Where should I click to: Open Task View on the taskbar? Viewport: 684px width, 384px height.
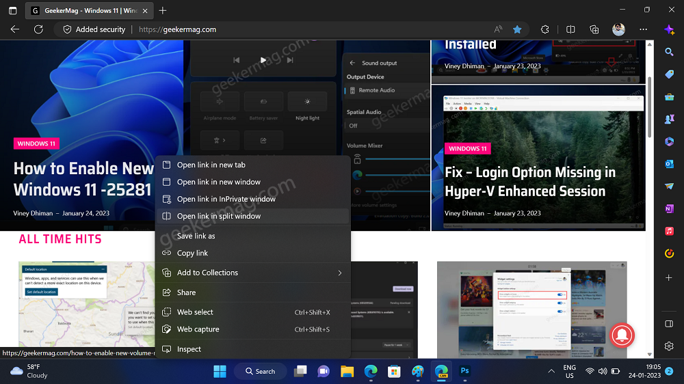[300, 372]
